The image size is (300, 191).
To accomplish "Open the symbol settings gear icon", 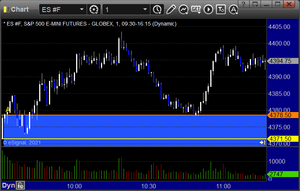I will point(94,9).
